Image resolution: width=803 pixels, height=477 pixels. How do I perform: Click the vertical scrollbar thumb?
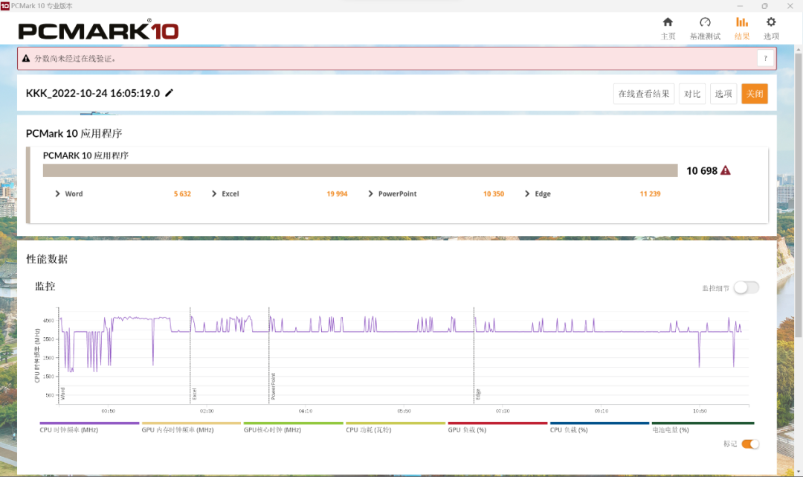click(798, 195)
